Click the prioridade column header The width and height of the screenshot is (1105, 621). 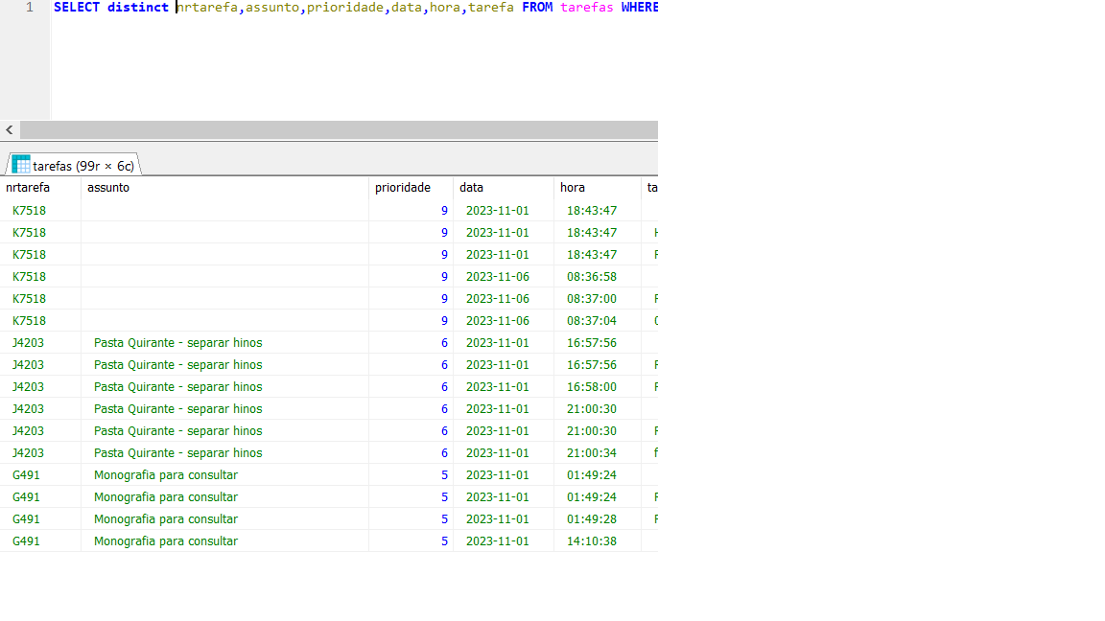(x=403, y=188)
